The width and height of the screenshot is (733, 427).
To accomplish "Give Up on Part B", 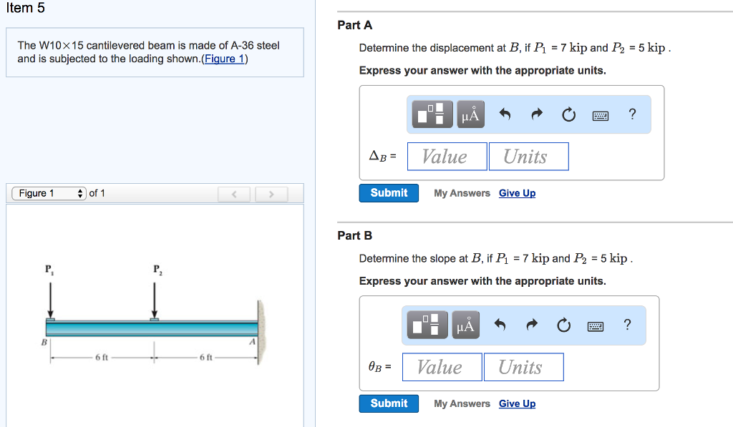I will (517, 403).
